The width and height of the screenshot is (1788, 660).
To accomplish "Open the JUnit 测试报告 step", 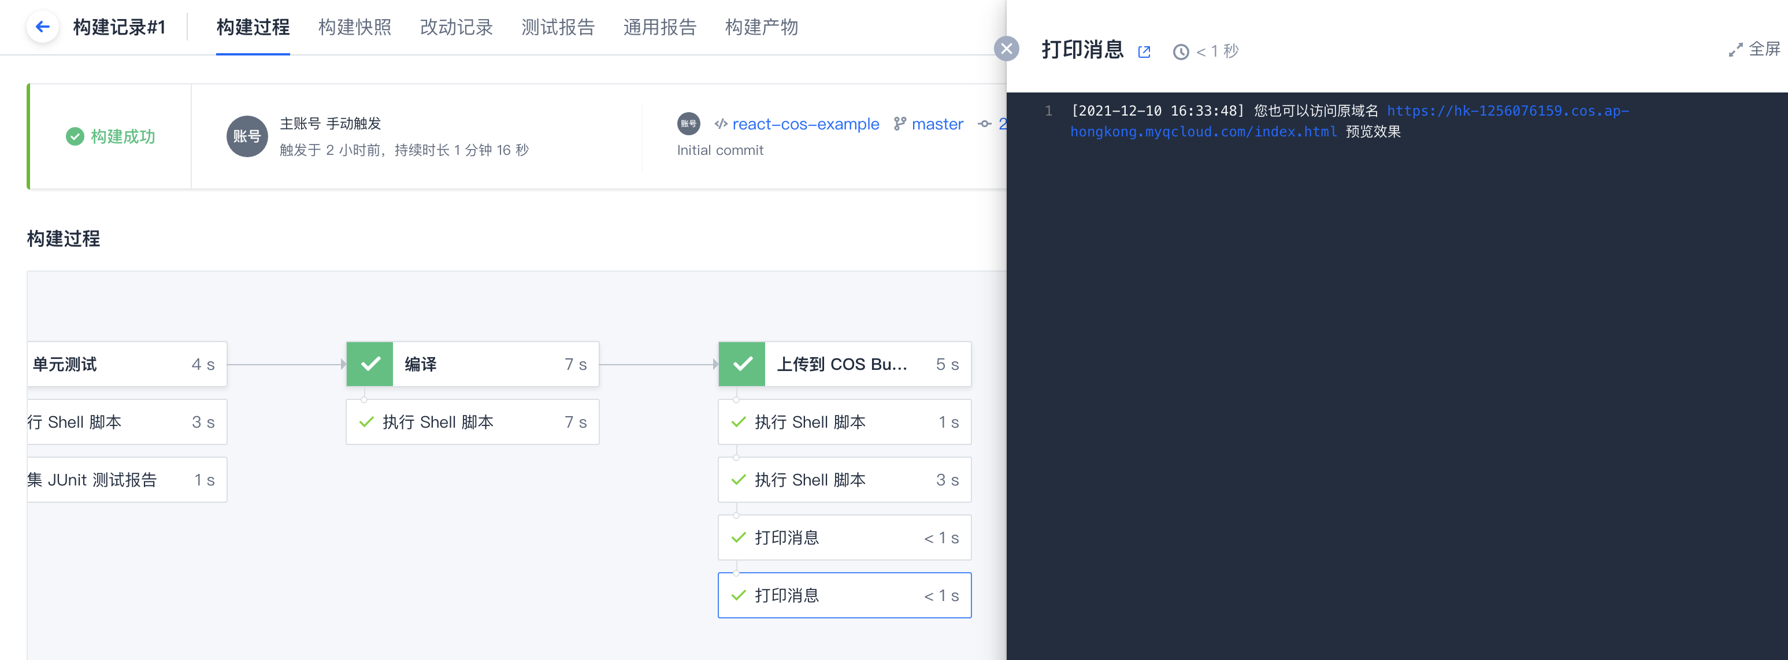I will [127, 479].
